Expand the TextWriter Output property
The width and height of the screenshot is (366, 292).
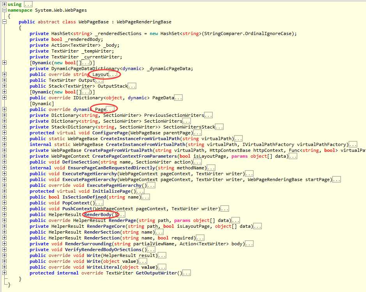coord(4,80)
